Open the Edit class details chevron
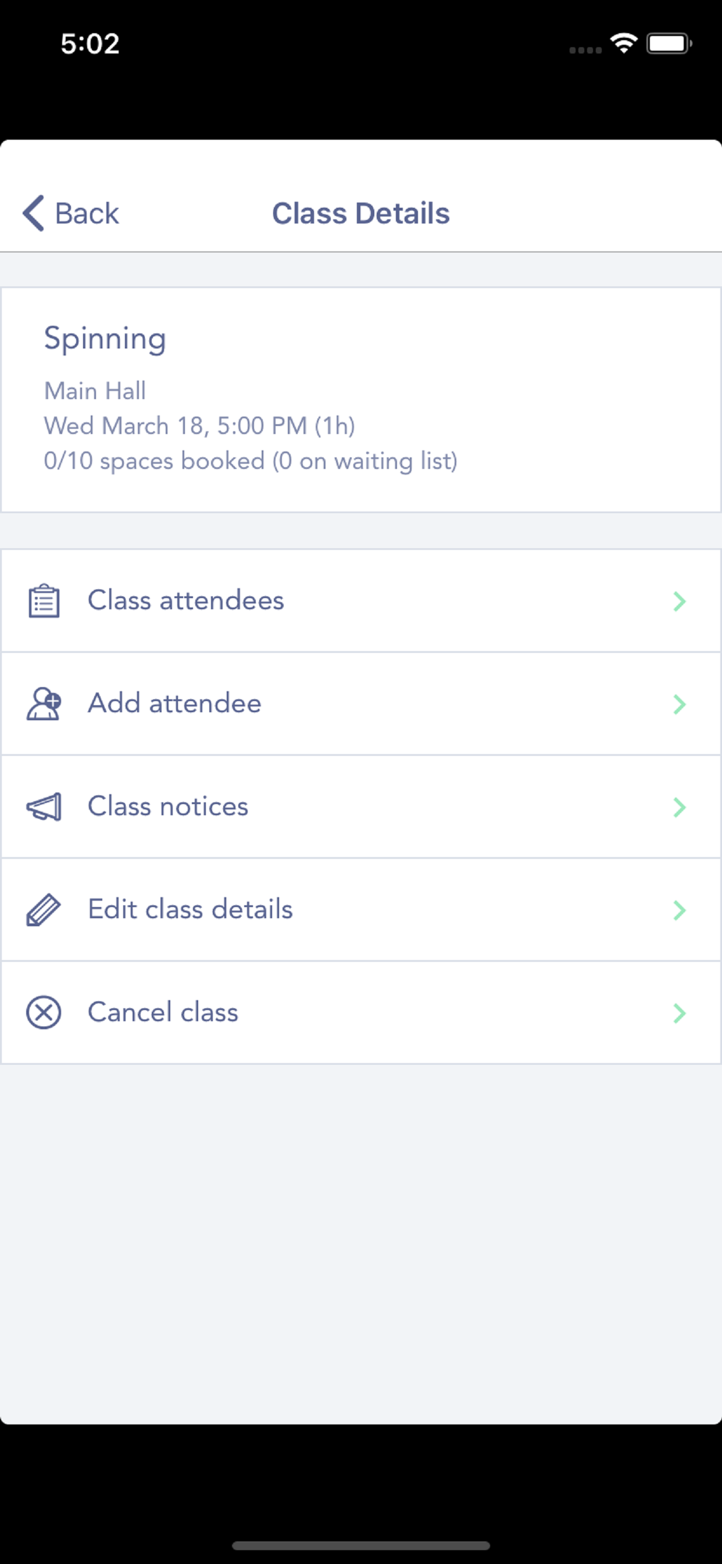This screenshot has height=1564, width=722. (680, 910)
